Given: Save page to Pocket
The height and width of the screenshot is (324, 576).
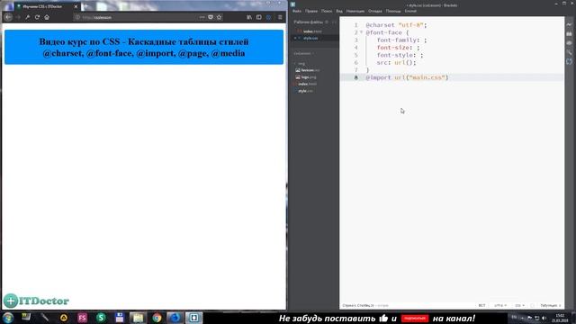Looking at the screenshot, I should [211, 17].
